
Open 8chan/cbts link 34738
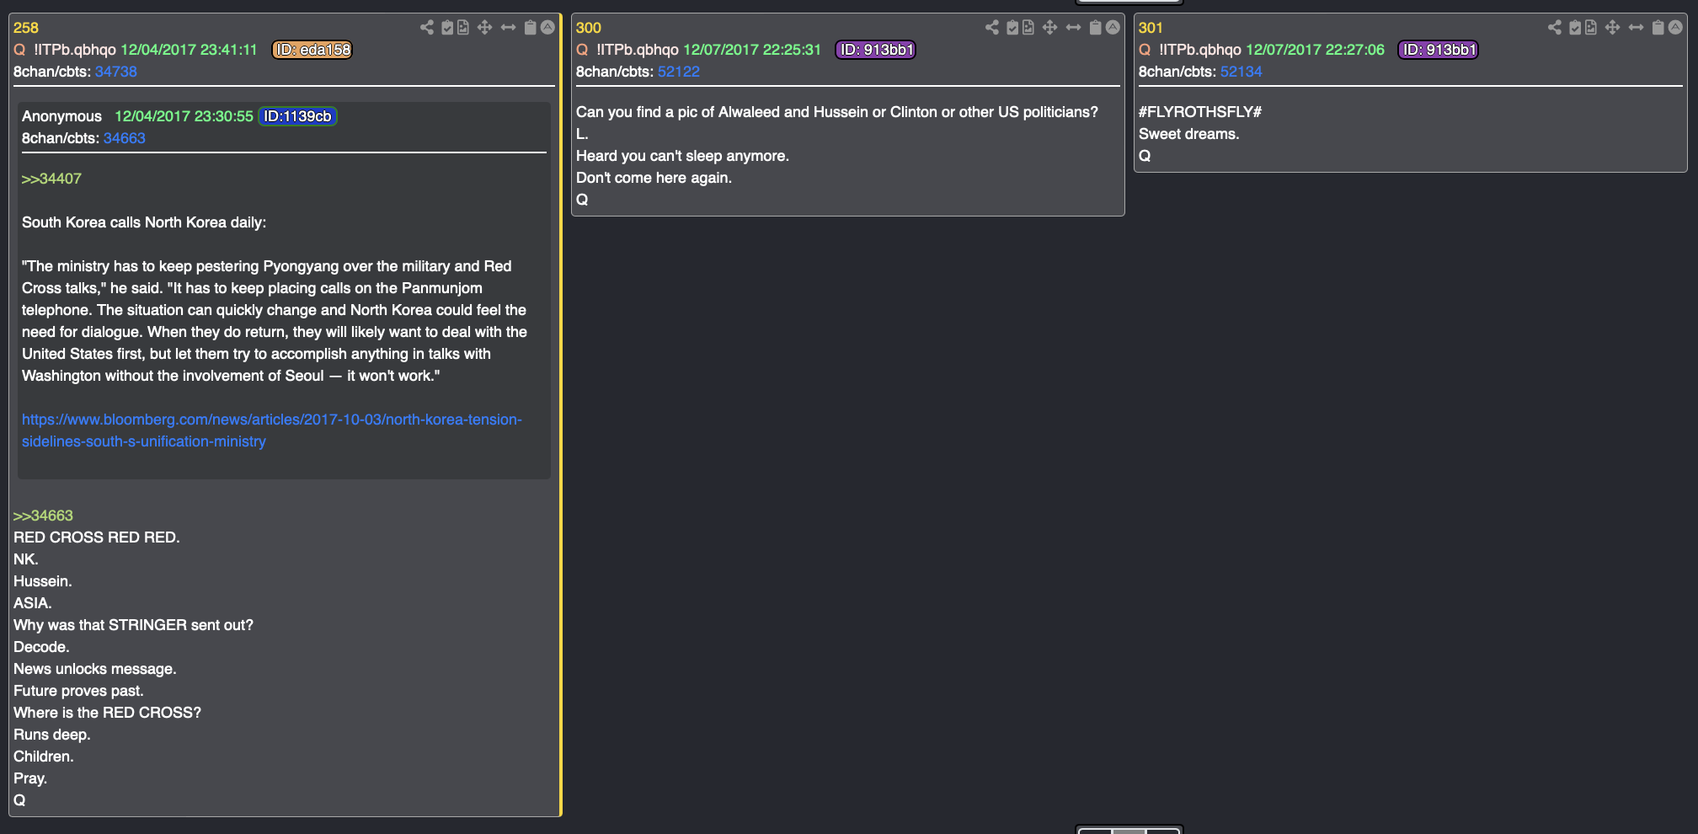[115, 72]
